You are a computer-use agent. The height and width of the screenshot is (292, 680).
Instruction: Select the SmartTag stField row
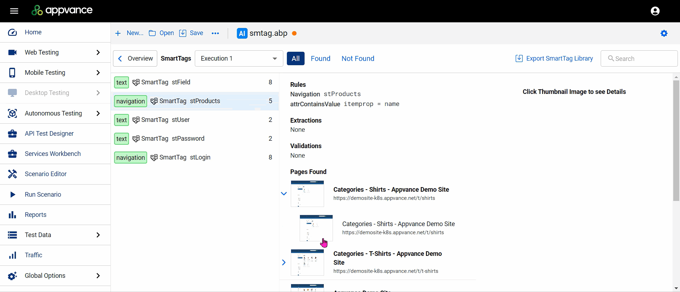pos(195,83)
